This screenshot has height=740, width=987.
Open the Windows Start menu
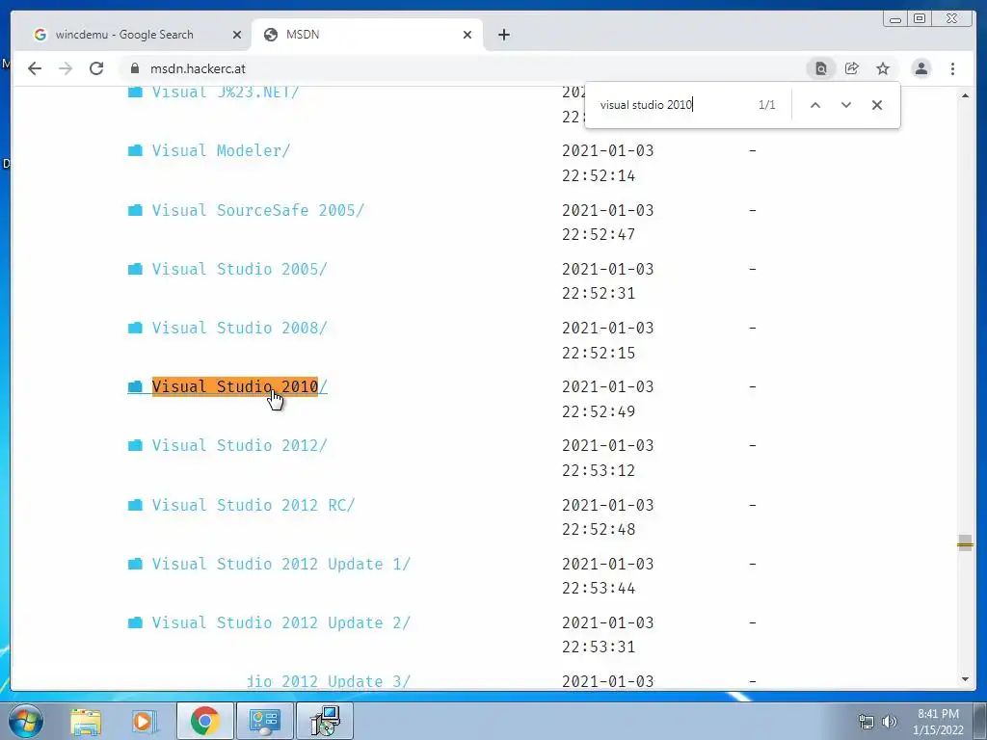coord(25,721)
